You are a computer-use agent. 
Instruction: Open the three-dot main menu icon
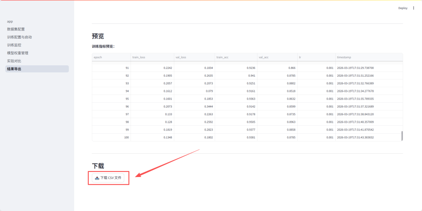[413, 8]
